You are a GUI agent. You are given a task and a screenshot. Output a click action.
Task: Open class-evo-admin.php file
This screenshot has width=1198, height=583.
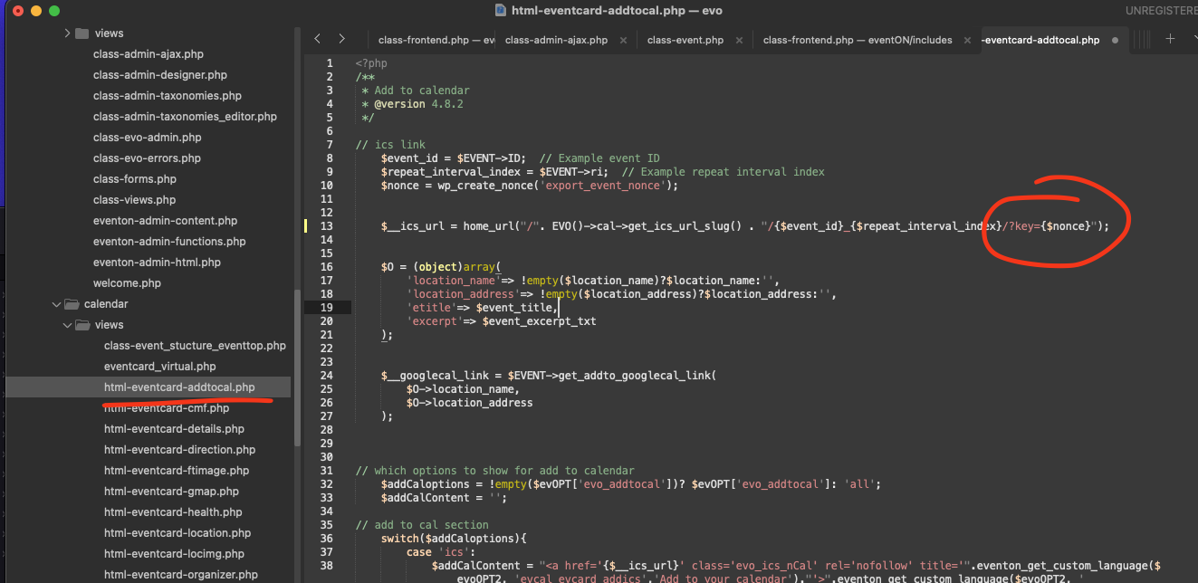click(148, 138)
